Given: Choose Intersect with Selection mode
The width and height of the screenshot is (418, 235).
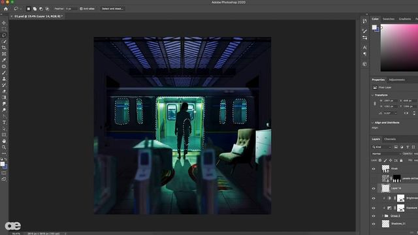Looking at the screenshot, I should point(47,8).
